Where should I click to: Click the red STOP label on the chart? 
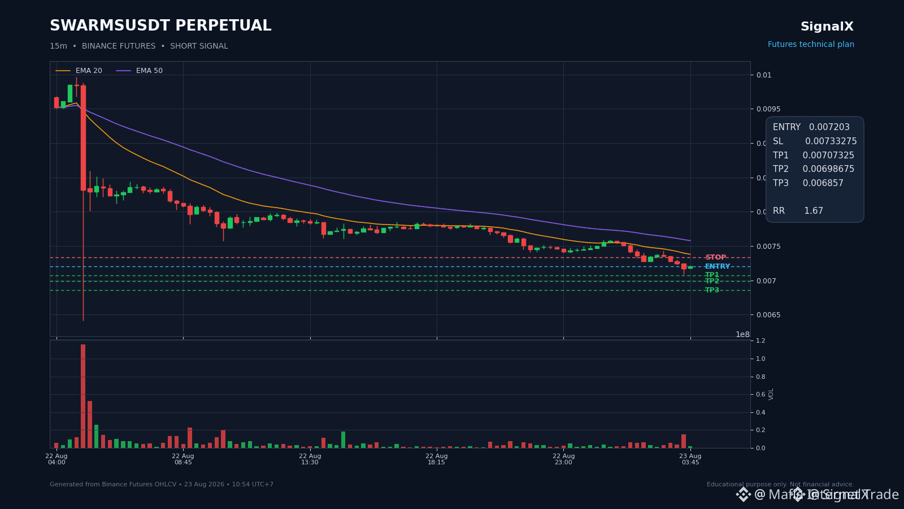click(715, 257)
